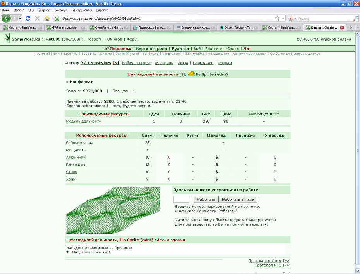
Task: Open the Закладки menu
Action: 61,10
